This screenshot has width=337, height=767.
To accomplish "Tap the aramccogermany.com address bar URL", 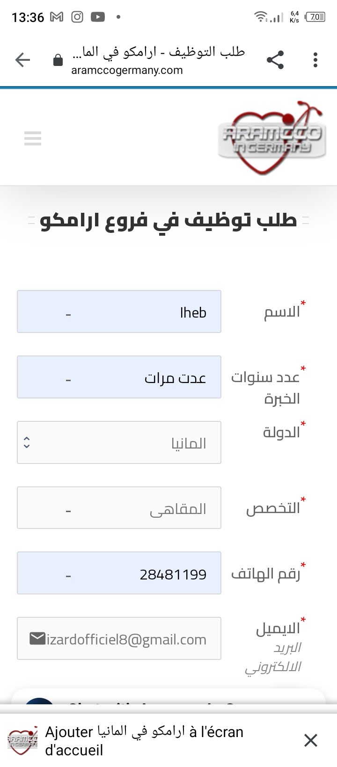I will 127,70.
